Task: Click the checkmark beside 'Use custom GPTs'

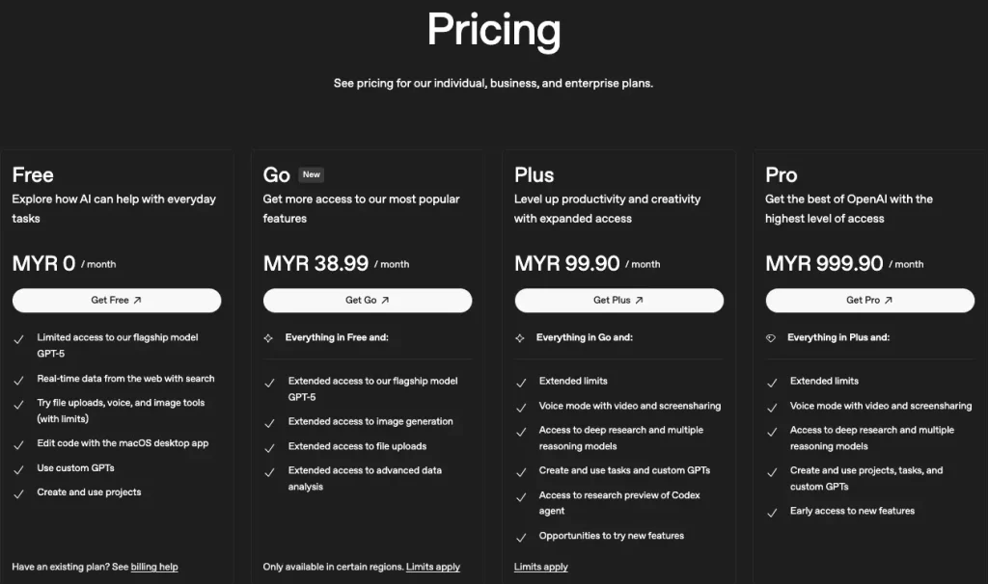Action: tap(18, 468)
